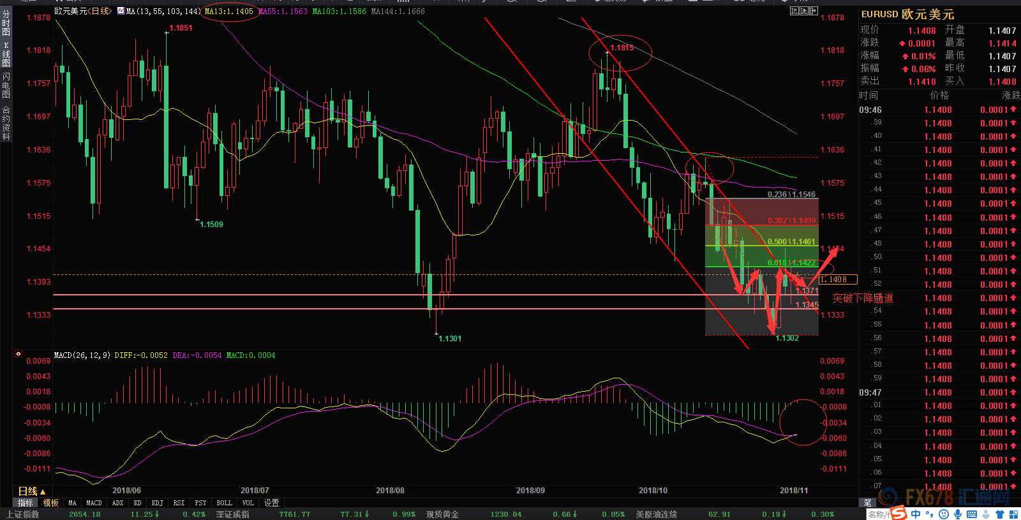Select the 指标 indicators tab
The image size is (1021, 520).
click(25, 503)
